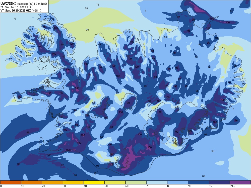Image resolution: width=251 pixels, height=188 pixels.
Task: Click the golden 30–40 legend swatch
Action: [73, 182]
